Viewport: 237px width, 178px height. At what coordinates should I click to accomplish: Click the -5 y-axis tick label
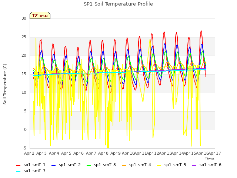(24, 148)
